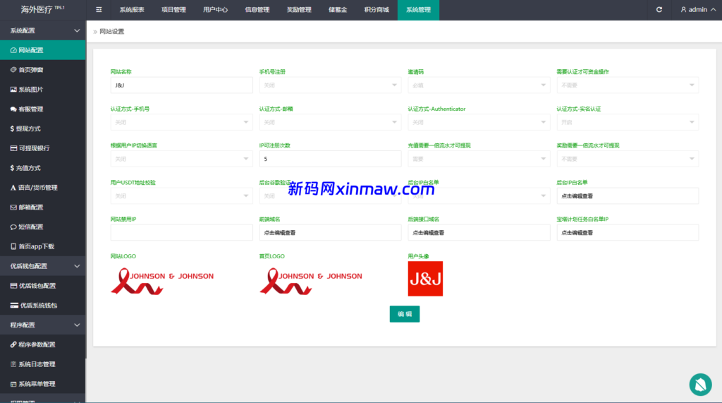Click the round teal floating bell icon
This screenshot has height=403, width=722.
point(700,385)
